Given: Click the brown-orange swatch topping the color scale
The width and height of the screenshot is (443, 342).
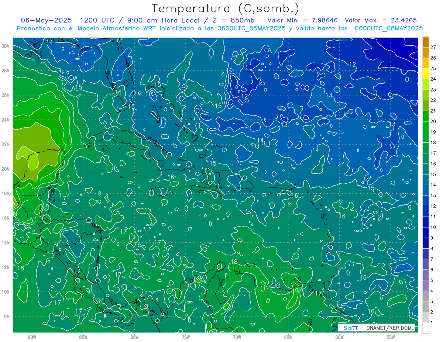Looking at the screenshot, I should pos(426,42).
